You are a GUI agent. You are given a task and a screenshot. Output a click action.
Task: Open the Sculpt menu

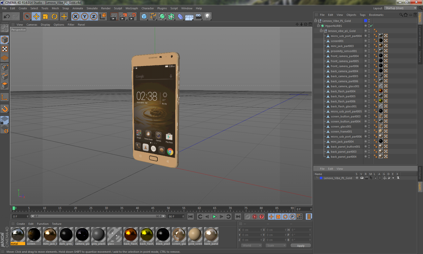(118, 8)
